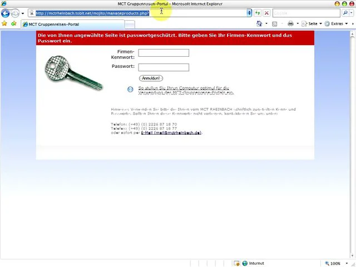Viewport: 356px width, 267px height.
Task: Click the blue help question mark icon
Action: (130, 90)
